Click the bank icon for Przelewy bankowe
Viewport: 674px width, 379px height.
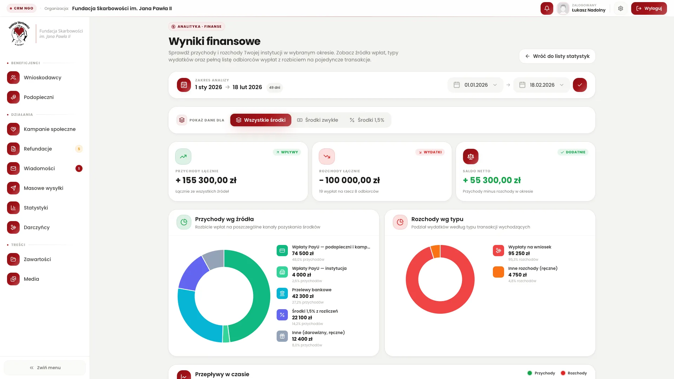[x=282, y=293]
